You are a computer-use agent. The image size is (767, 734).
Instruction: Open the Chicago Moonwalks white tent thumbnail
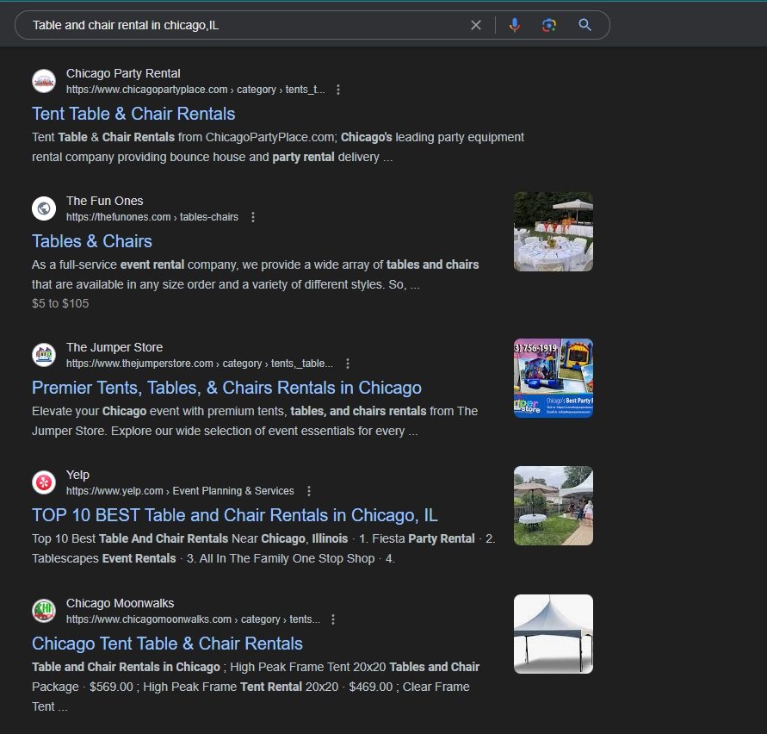554,634
